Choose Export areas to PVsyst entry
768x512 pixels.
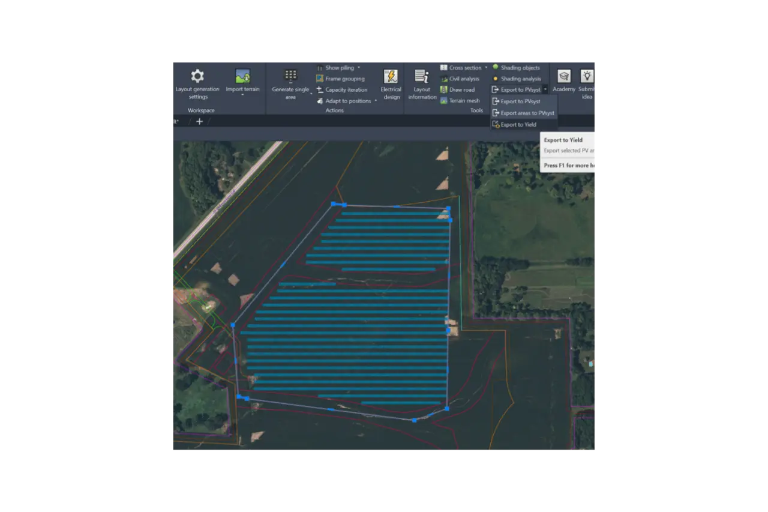[524, 113]
